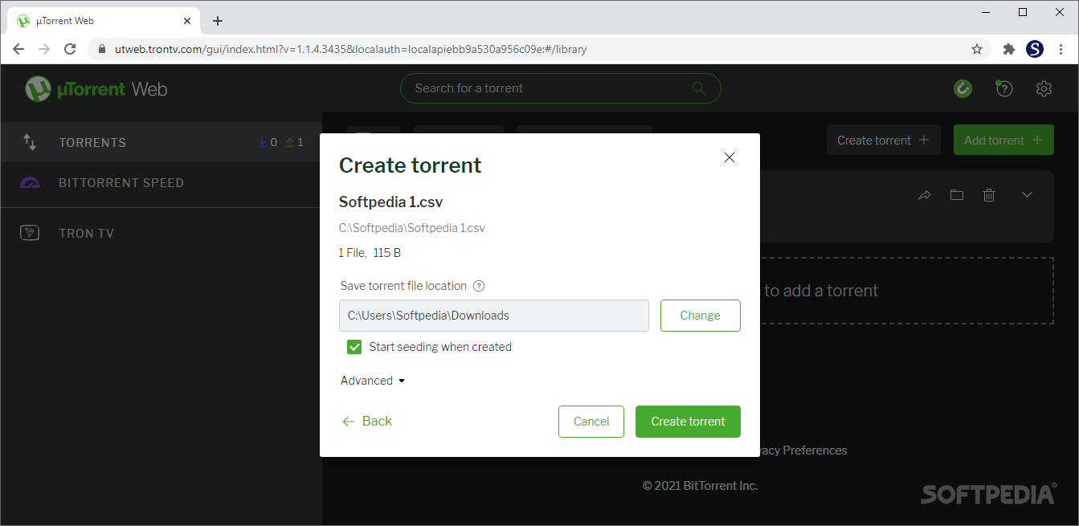Click the browser forward arrow
1079x526 pixels.
click(44, 49)
